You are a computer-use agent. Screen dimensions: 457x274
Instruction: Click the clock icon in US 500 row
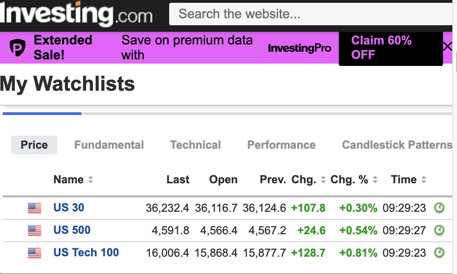point(439,230)
